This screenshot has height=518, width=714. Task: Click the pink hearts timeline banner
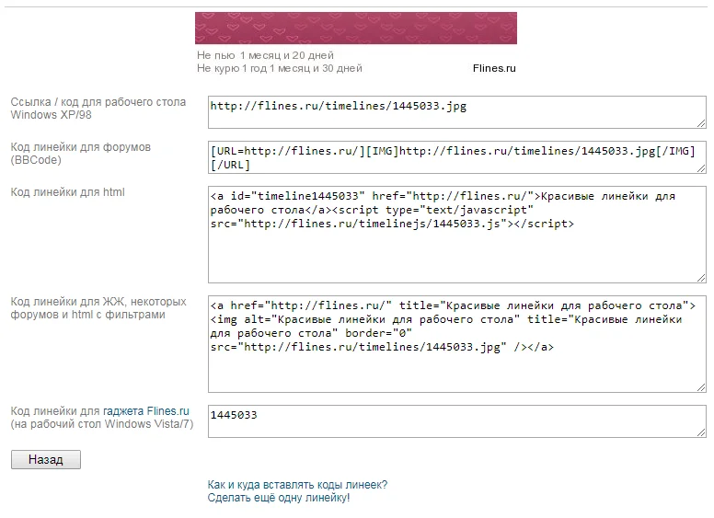point(355,28)
